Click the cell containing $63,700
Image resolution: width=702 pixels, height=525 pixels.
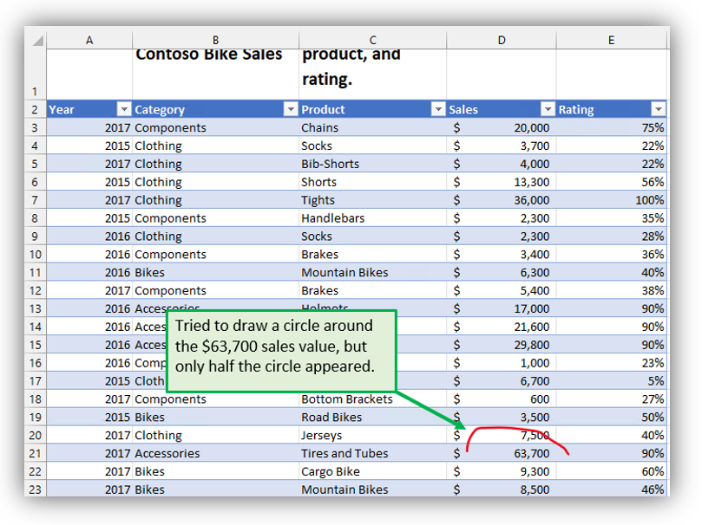click(x=521, y=453)
